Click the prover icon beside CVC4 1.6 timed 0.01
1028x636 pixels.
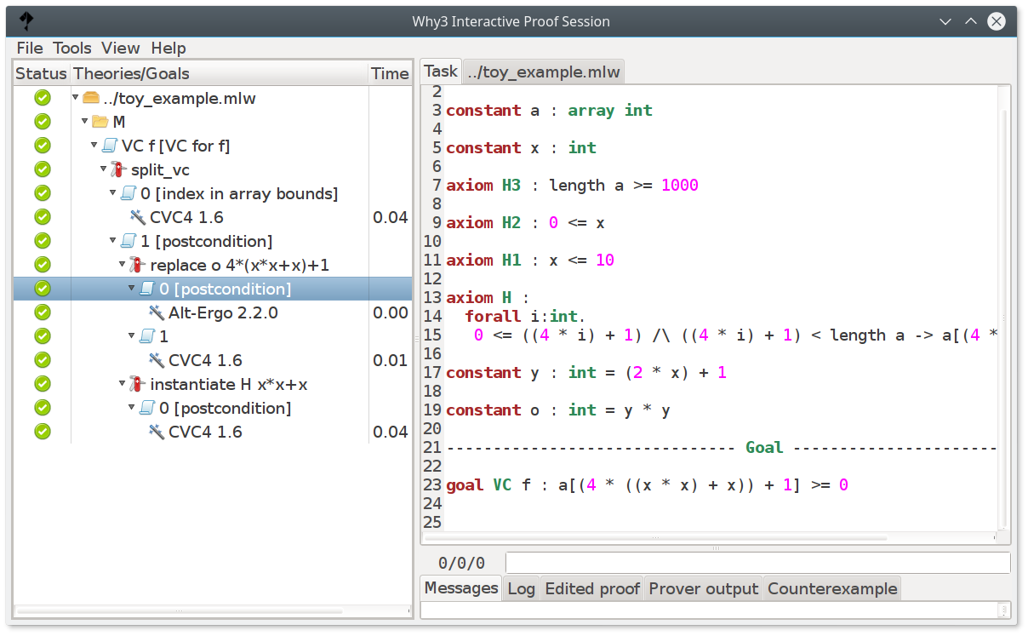157,360
